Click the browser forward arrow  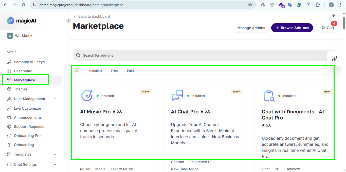[14, 5]
